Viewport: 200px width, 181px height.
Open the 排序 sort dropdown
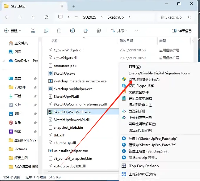(119, 31)
